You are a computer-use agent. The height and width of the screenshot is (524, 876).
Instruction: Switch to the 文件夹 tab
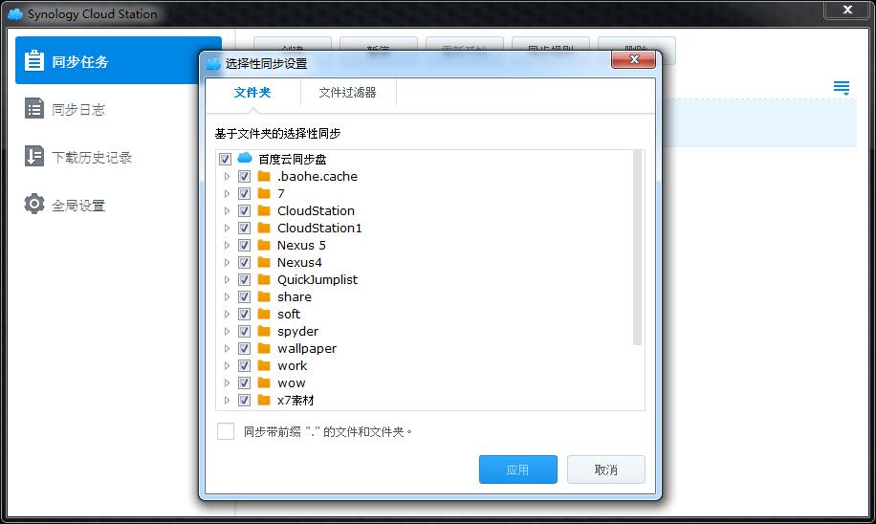coord(252,92)
